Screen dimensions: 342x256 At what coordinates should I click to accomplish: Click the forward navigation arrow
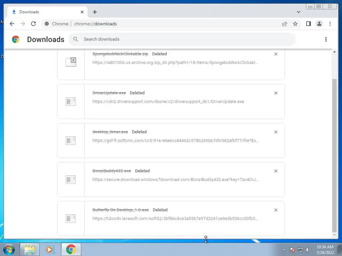click(23, 24)
